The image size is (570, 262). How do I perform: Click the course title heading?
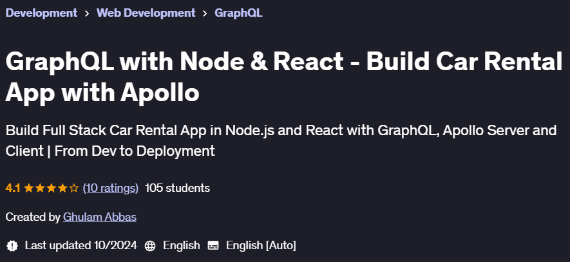pos(283,77)
